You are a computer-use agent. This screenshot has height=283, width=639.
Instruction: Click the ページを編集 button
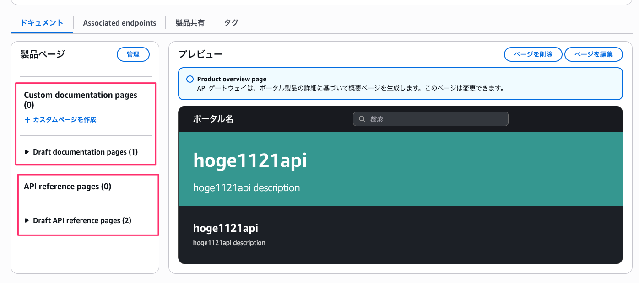click(x=593, y=54)
